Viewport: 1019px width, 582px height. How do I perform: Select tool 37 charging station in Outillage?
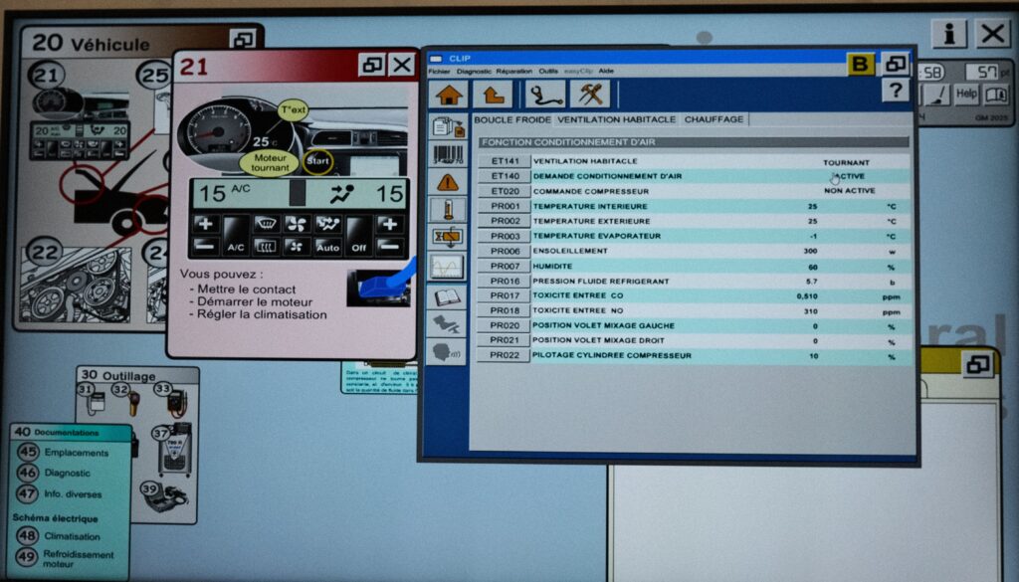point(173,450)
